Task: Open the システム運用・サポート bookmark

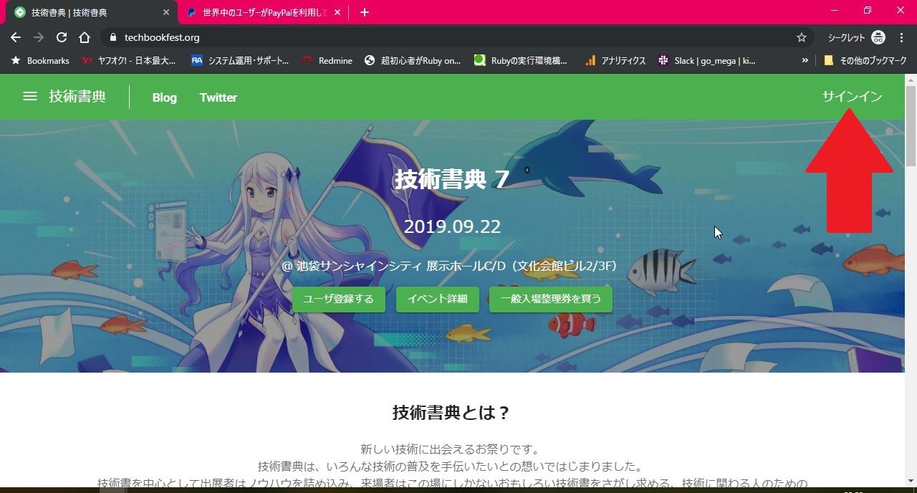Action: (240, 61)
